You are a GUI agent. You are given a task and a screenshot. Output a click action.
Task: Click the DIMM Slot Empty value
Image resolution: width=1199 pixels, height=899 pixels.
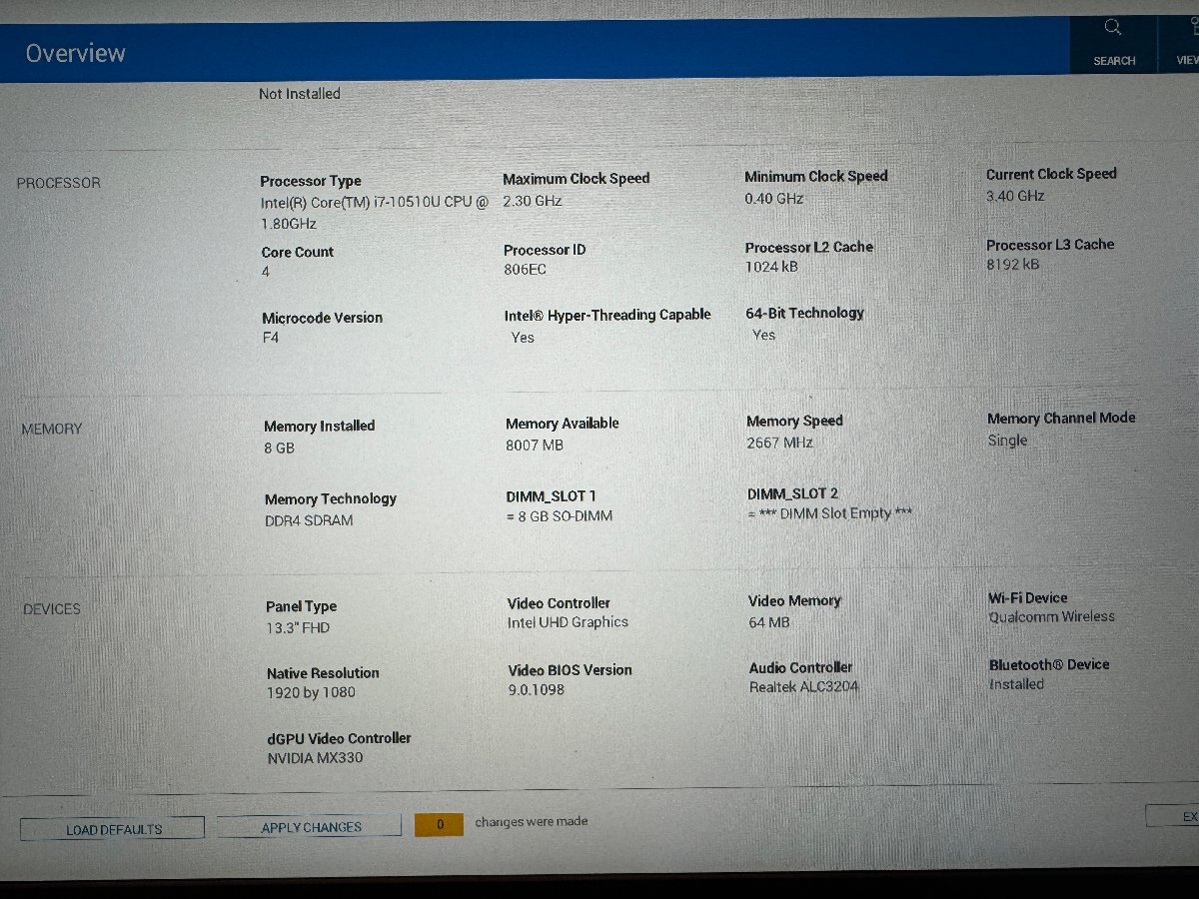coord(830,513)
